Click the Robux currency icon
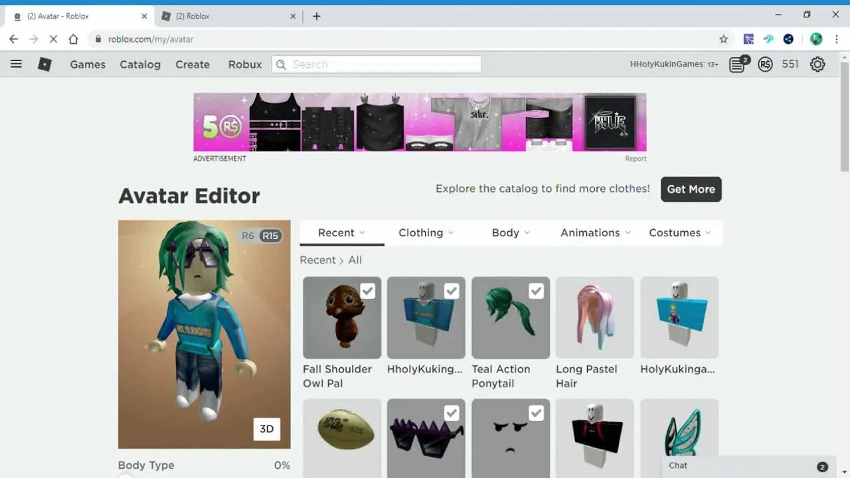This screenshot has width=850, height=478. [765, 64]
